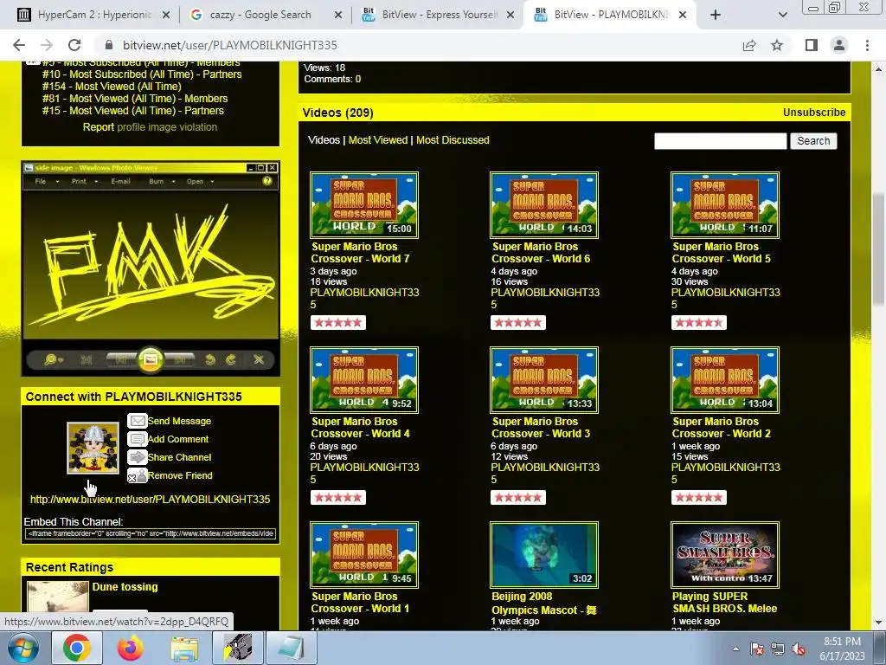Viewport: 886px width, 665px height.
Task: Expand the tab search dropdown
Action: coord(782,15)
